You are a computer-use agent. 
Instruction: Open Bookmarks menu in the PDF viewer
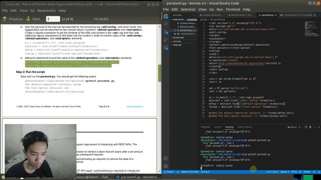click(x=47, y=10)
